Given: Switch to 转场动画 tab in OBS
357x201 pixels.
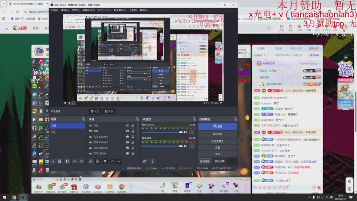Looking at the screenshot, I should pyautogui.click(x=220, y=161).
